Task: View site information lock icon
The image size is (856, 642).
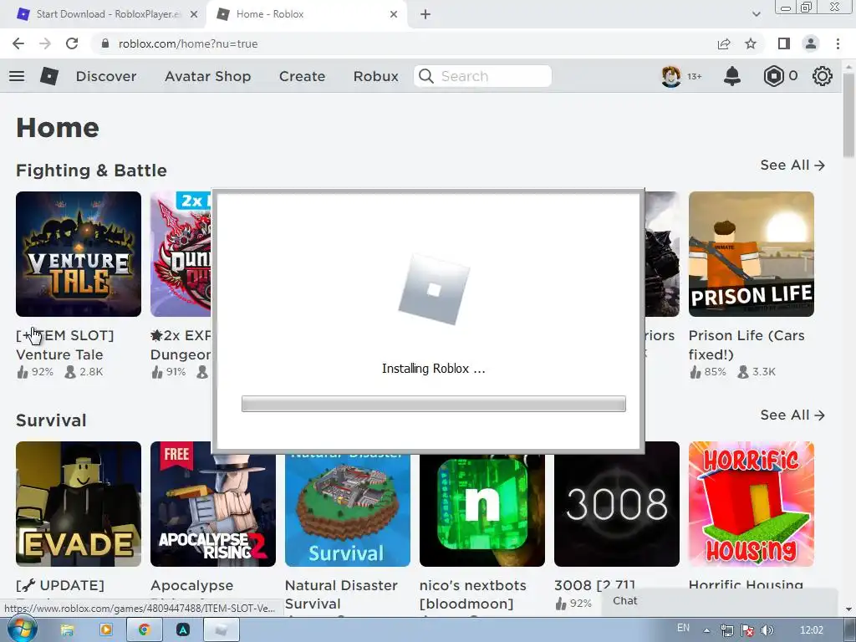Action: click(105, 43)
